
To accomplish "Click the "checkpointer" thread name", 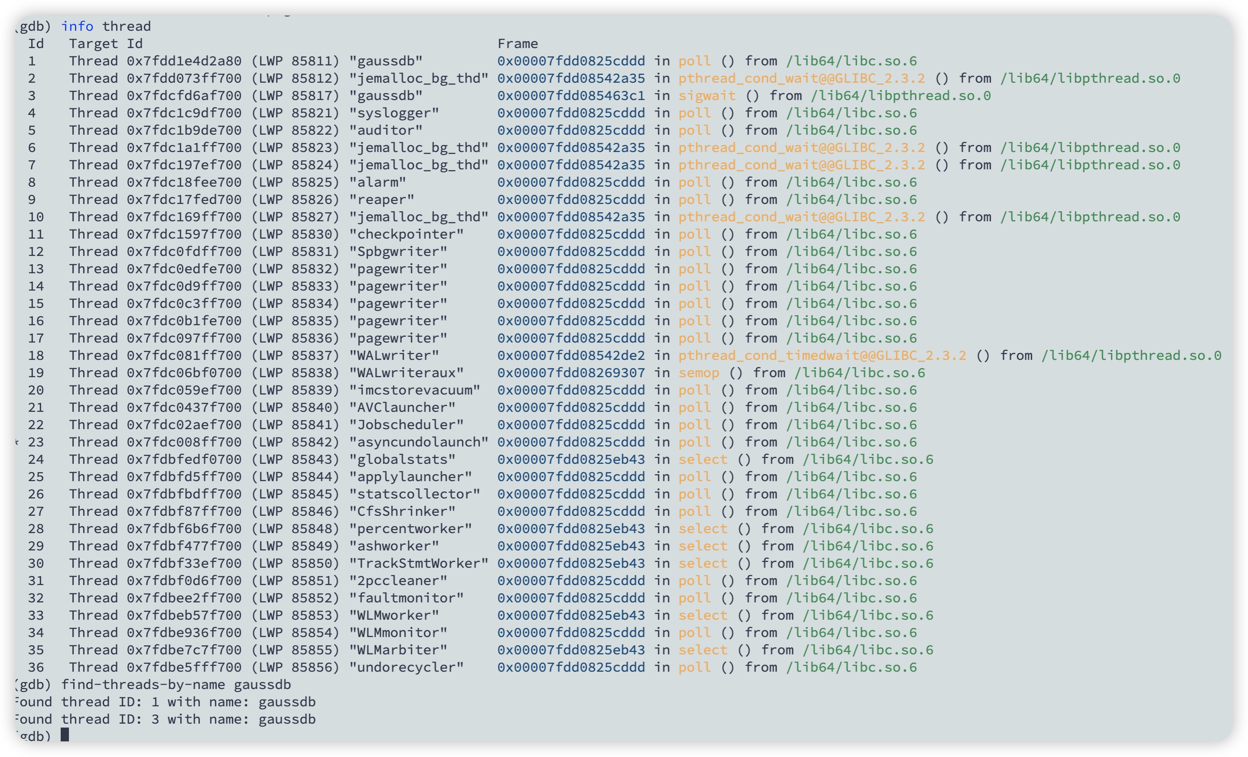I will pyautogui.click(x=406, y=234).
